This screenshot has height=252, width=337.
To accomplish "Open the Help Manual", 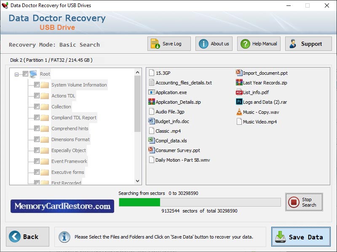I will 258,43.
